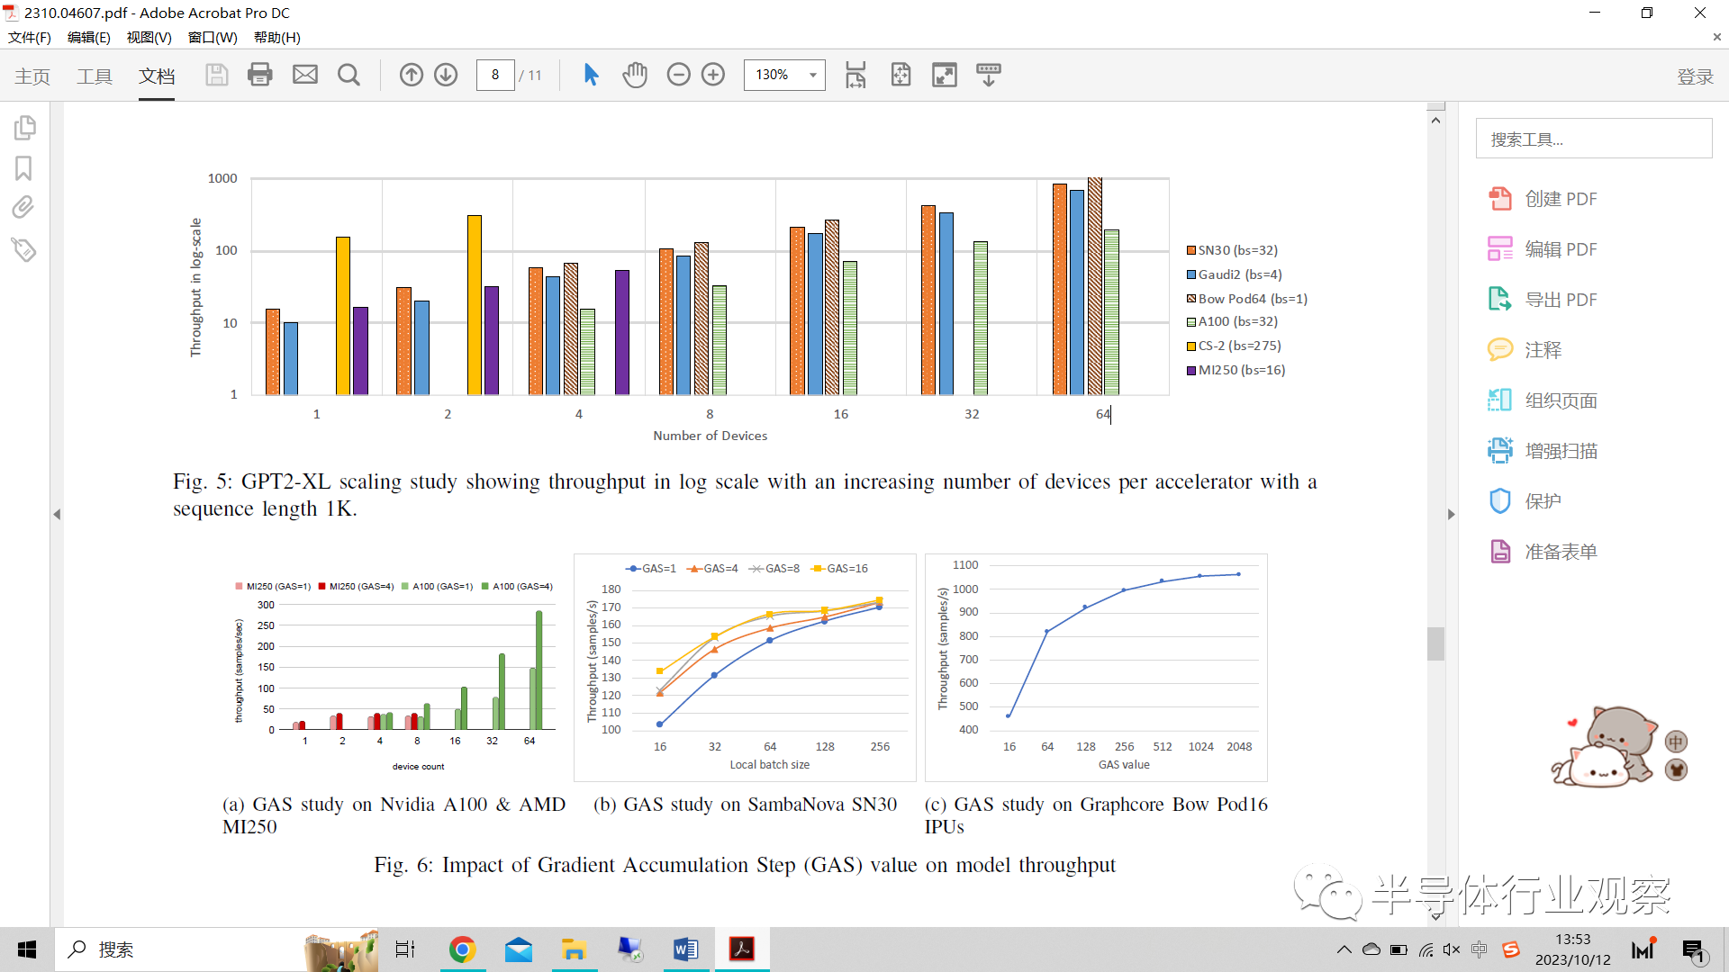This screenshot has width=1729, height=972.
Task: Open the 窗口(W) menu
Action: pos(213,37)
